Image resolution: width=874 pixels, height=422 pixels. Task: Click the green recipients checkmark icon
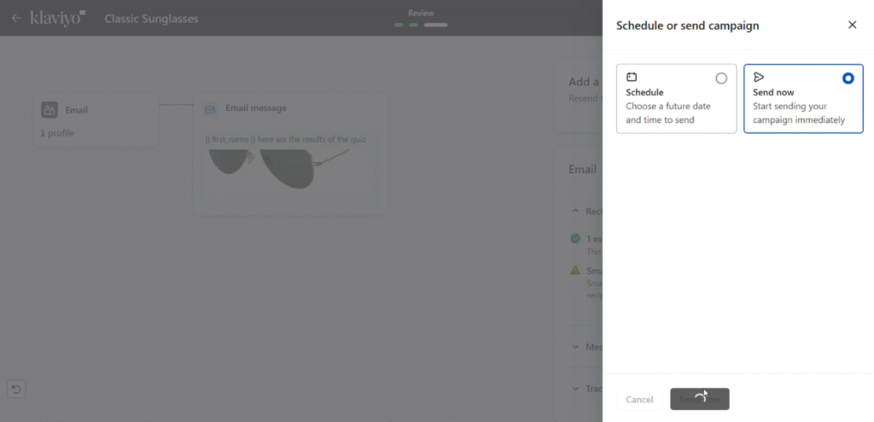pyautogui.click(x=575, y=239)
